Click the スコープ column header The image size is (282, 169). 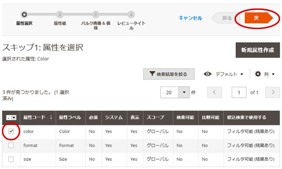[158, 117]
